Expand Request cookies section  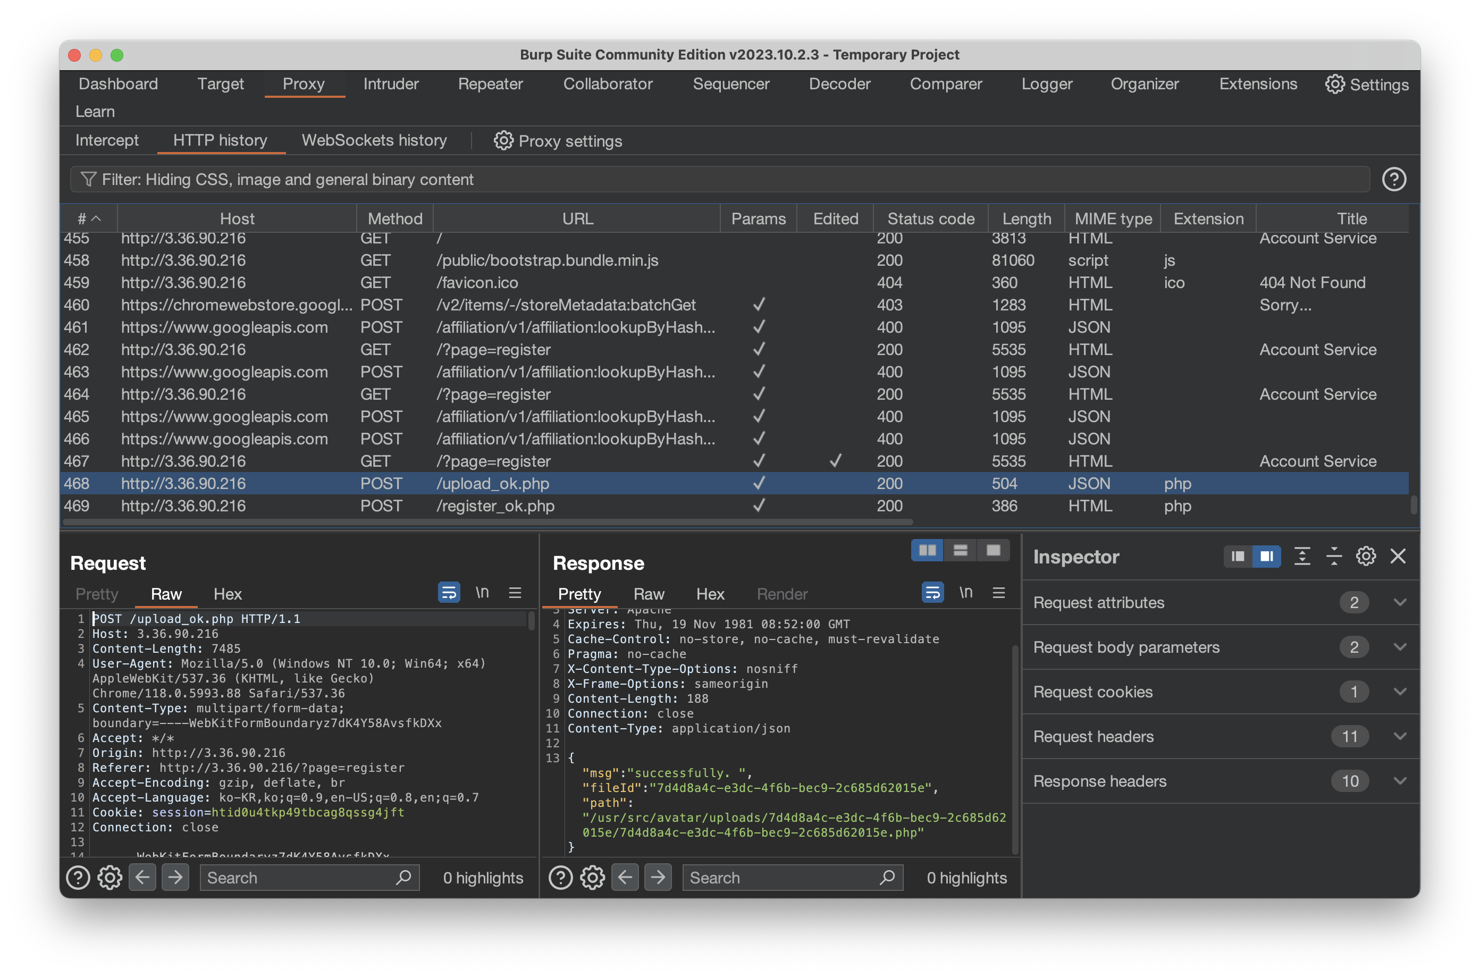(x=1400, y=692)
